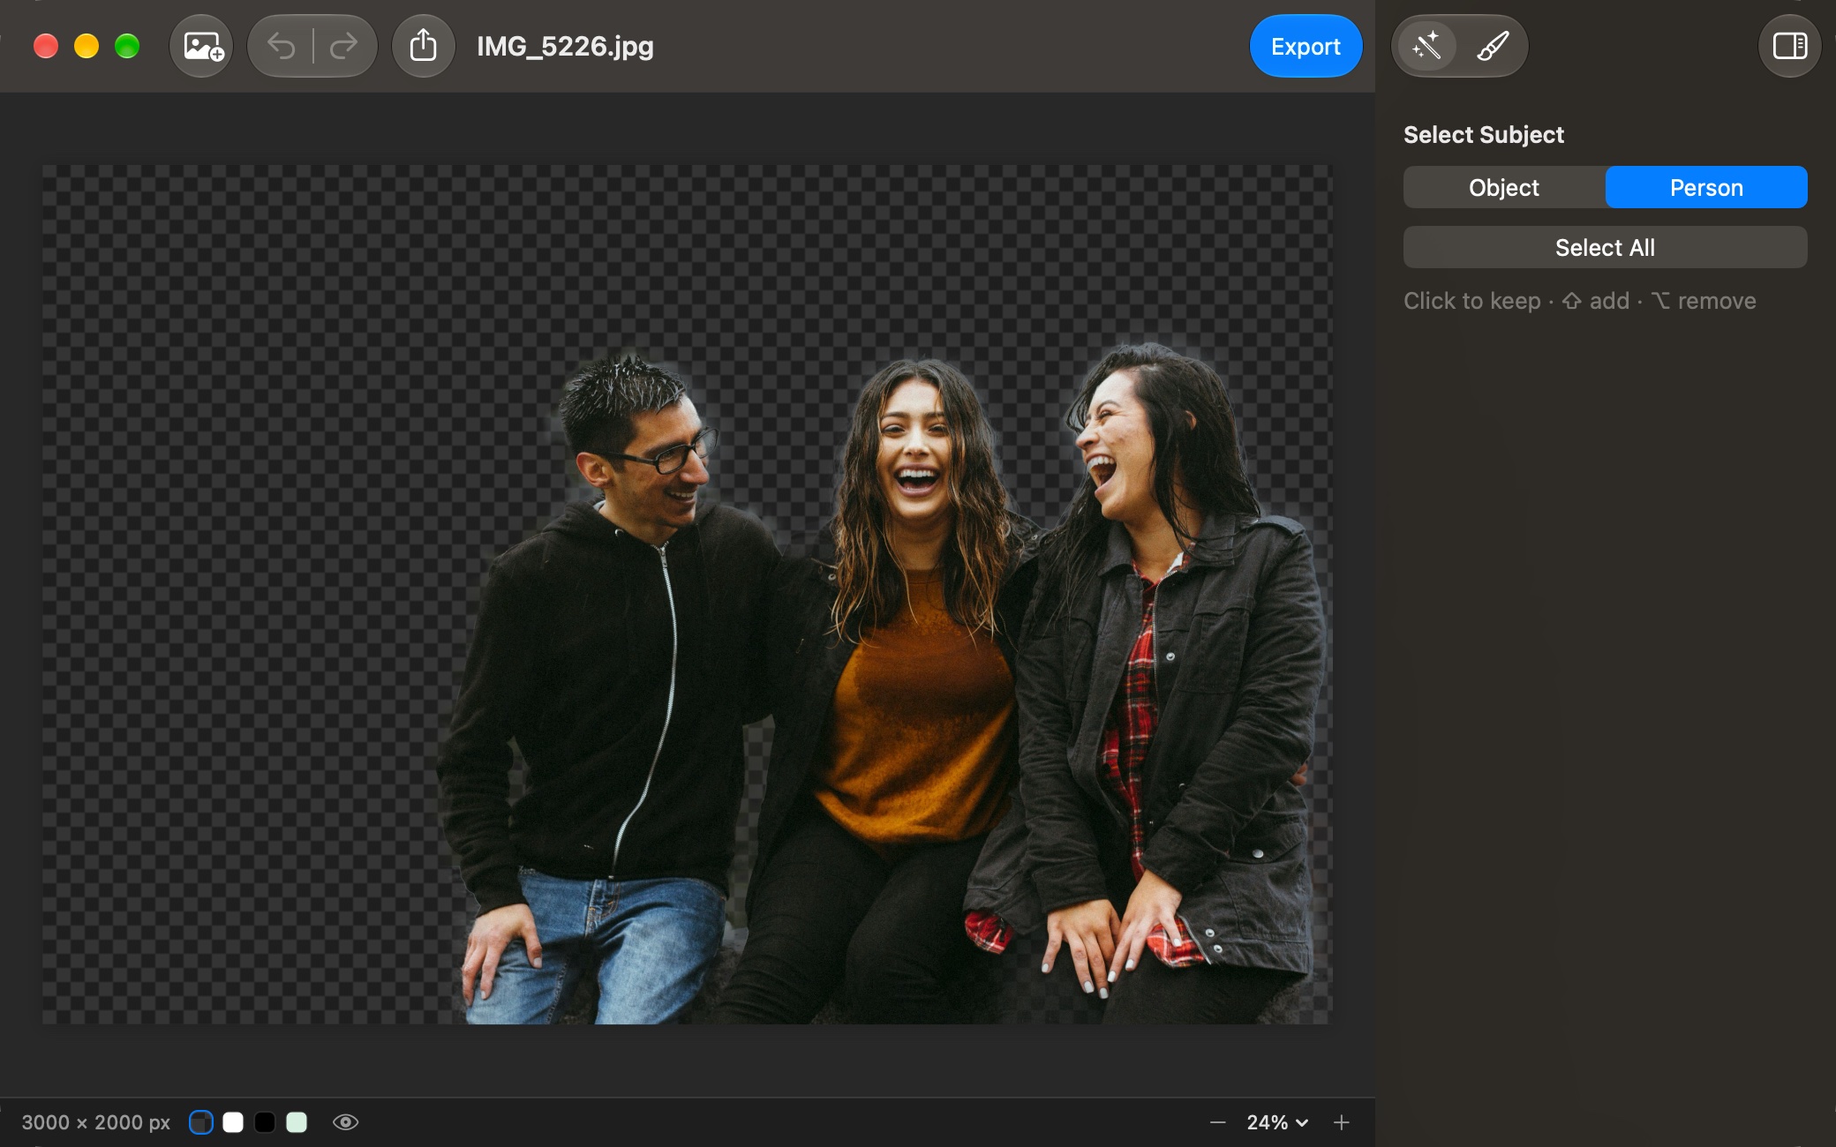Click the add image icon

pos(202,46)
